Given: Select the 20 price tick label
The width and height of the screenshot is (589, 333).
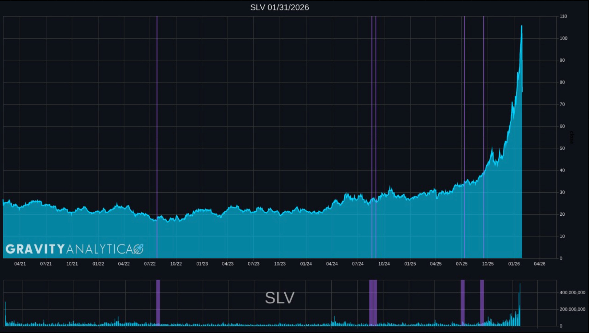Looking at the screenshot, I should coord(562,214).
